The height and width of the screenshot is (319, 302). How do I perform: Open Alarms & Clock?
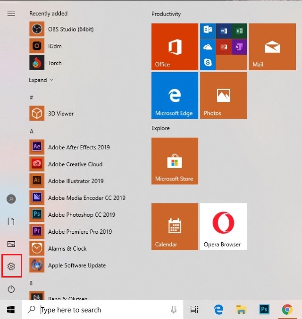[58, 248]
